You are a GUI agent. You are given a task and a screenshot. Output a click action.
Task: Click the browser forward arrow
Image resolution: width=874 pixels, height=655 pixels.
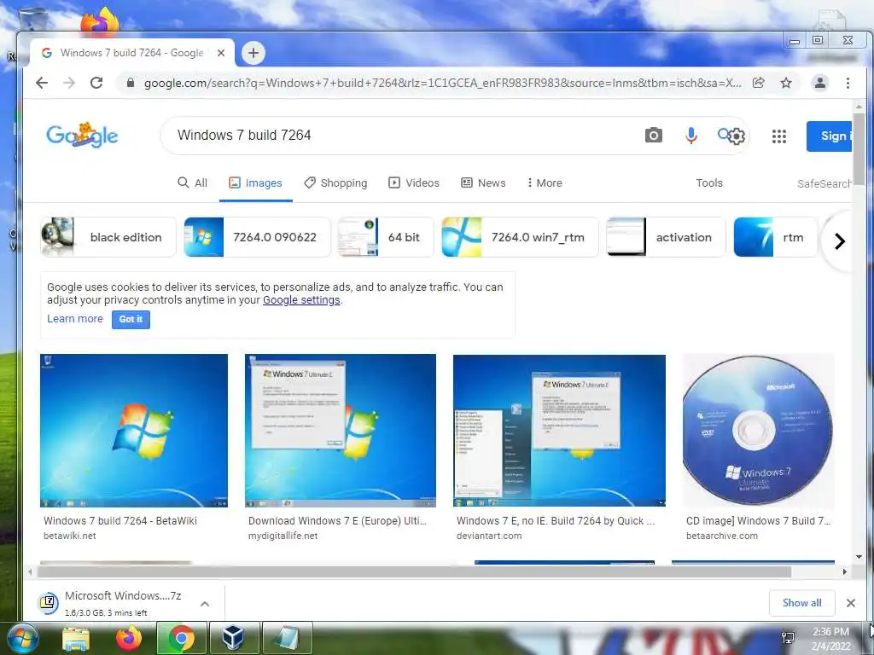click(69, 83)
